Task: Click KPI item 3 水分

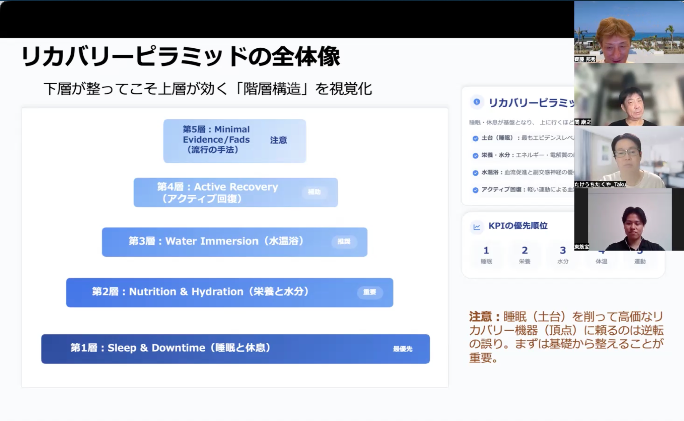Action: pyautogui.click(x=563, y=255)
